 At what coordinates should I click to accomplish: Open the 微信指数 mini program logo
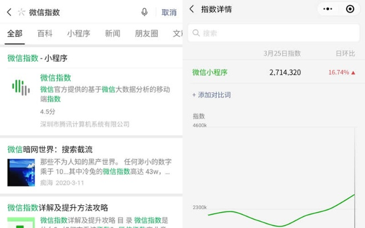tap(21, 87)
